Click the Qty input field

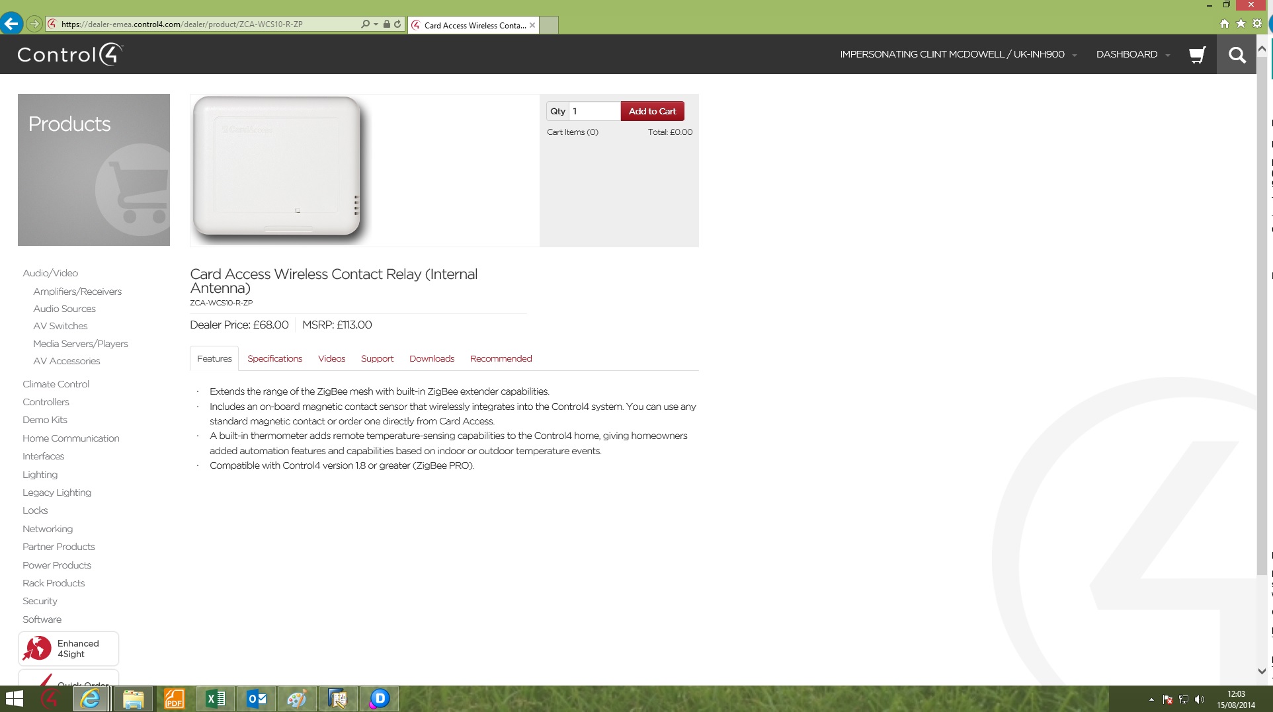[595, 111]
